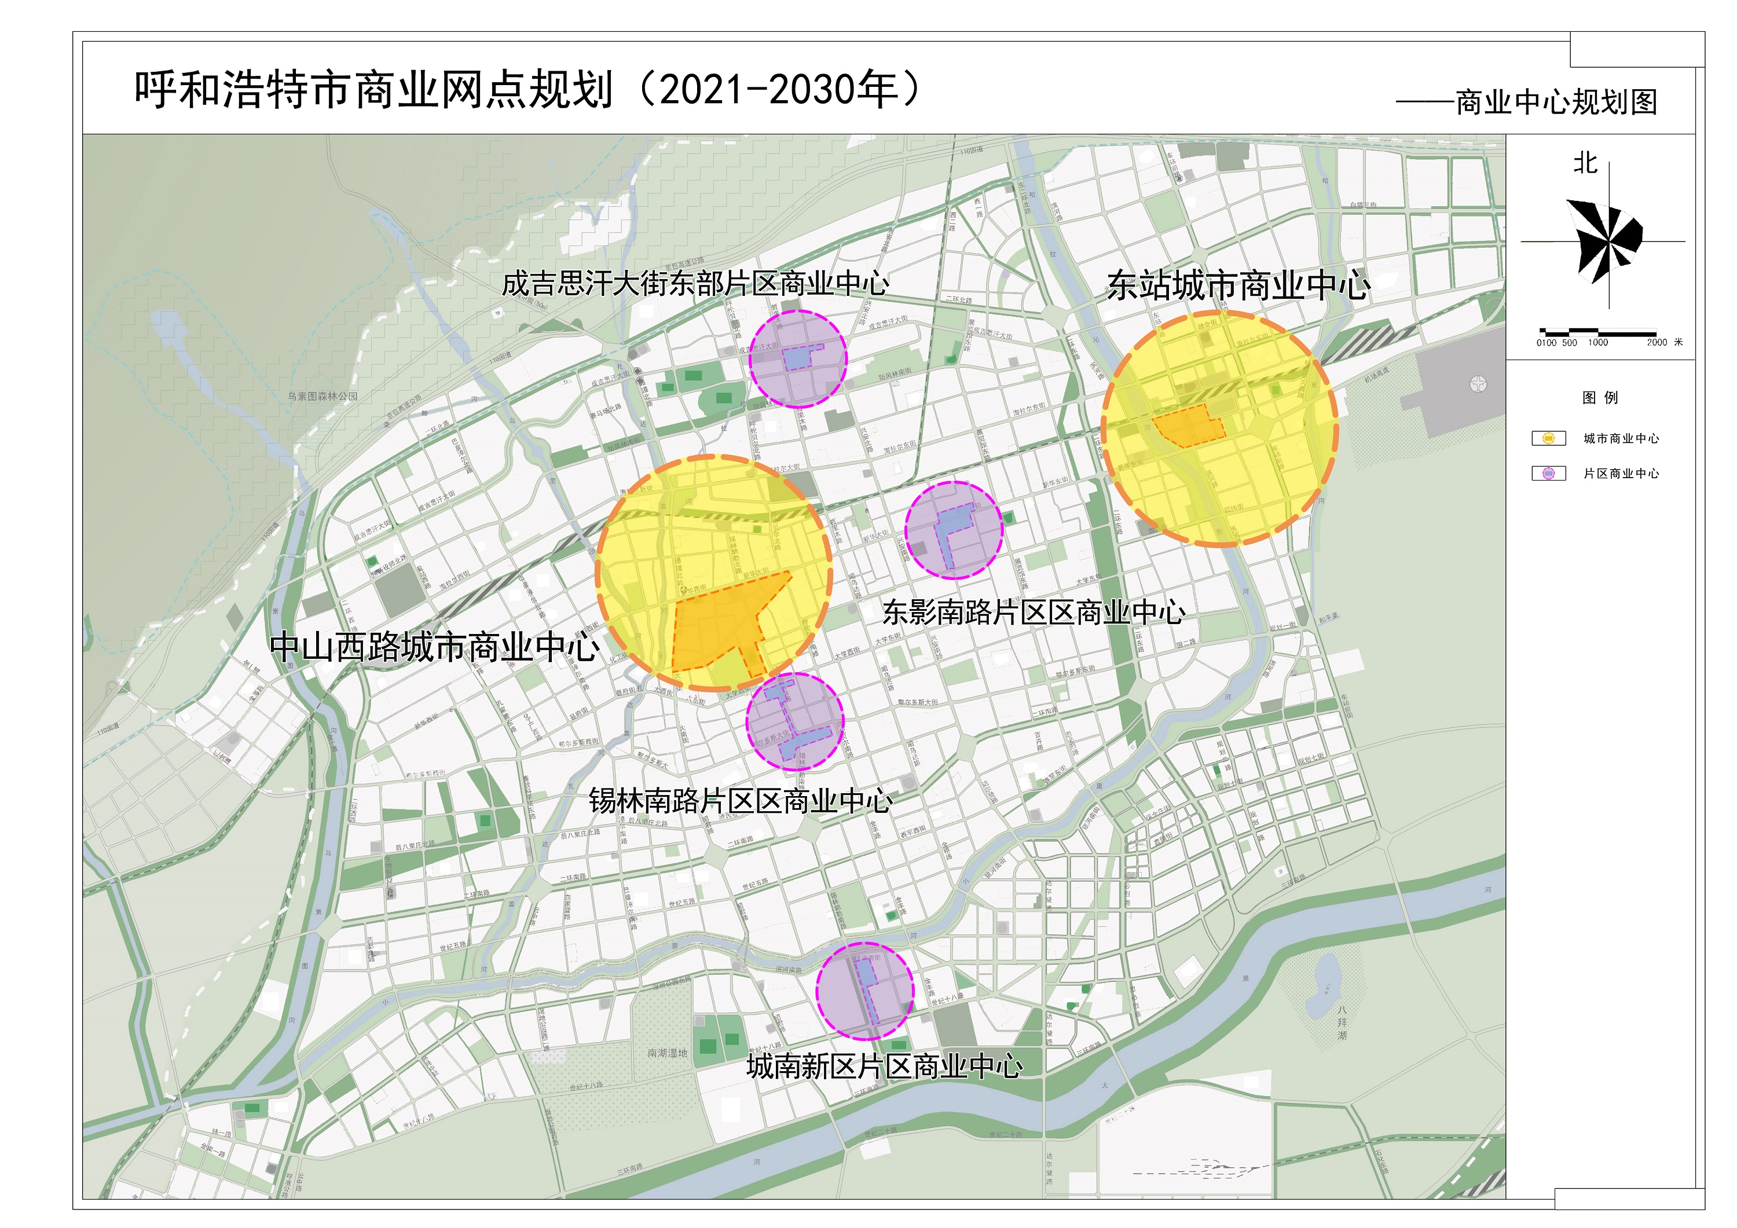Click the 北 north label
This screenshot has width=1737, height=1228.
click(1586, 163)
